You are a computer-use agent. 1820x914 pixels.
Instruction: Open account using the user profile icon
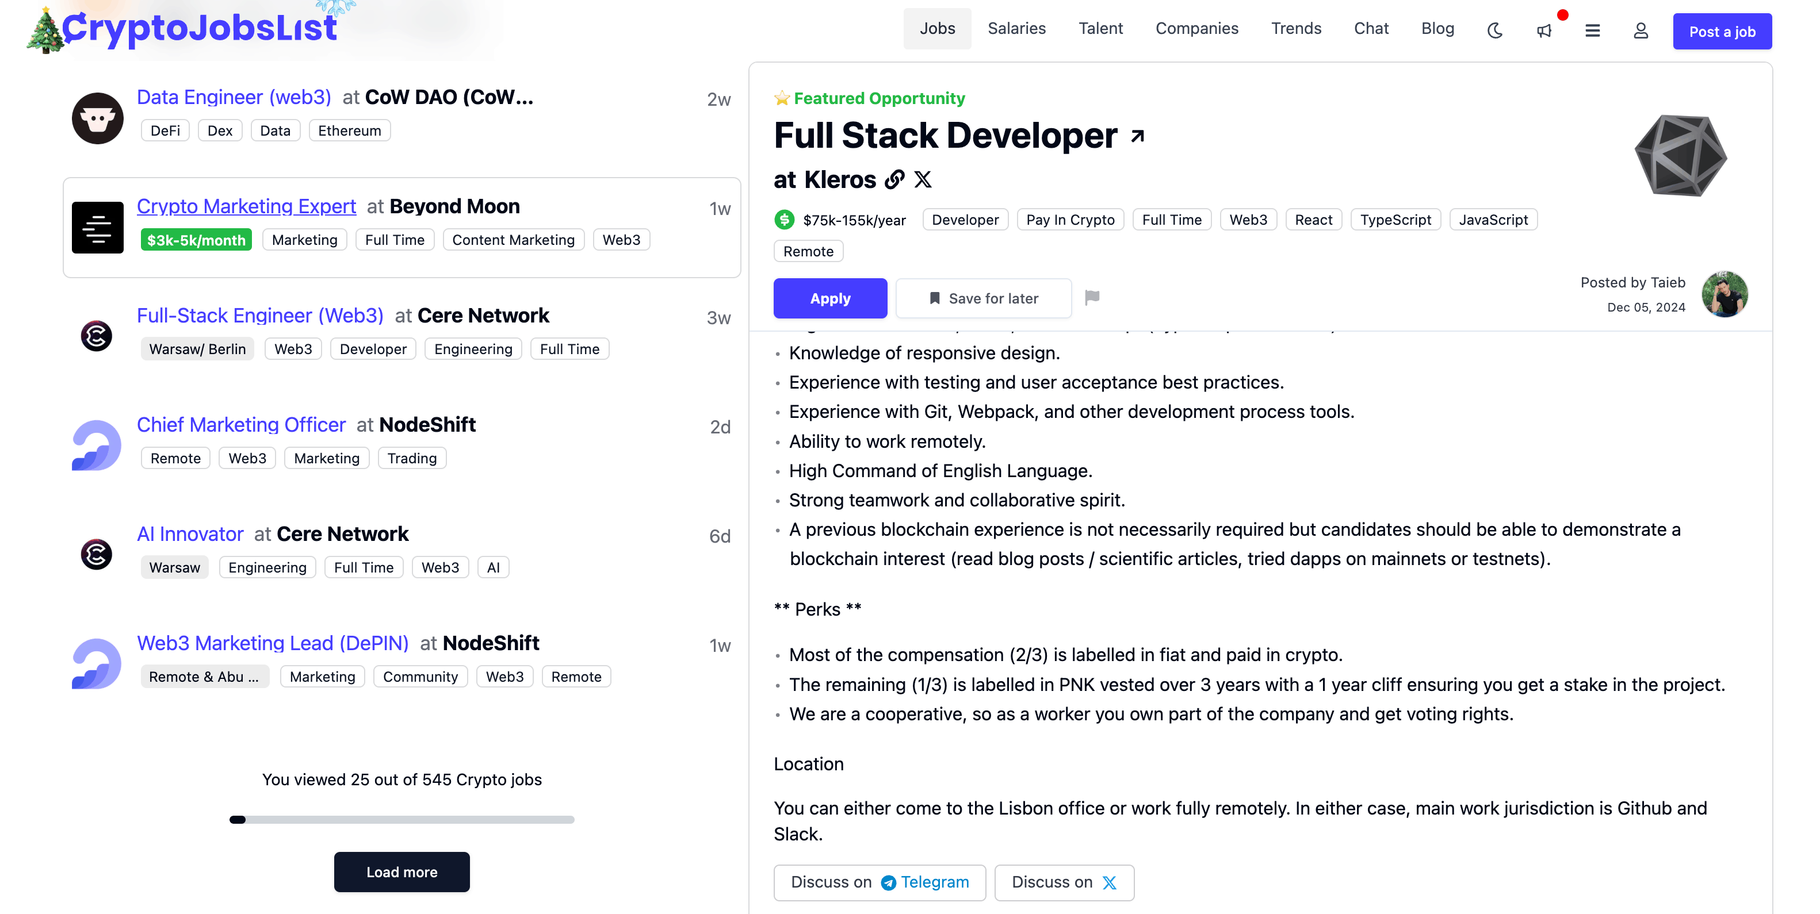pyautogui.click(x=1641, y=30)
